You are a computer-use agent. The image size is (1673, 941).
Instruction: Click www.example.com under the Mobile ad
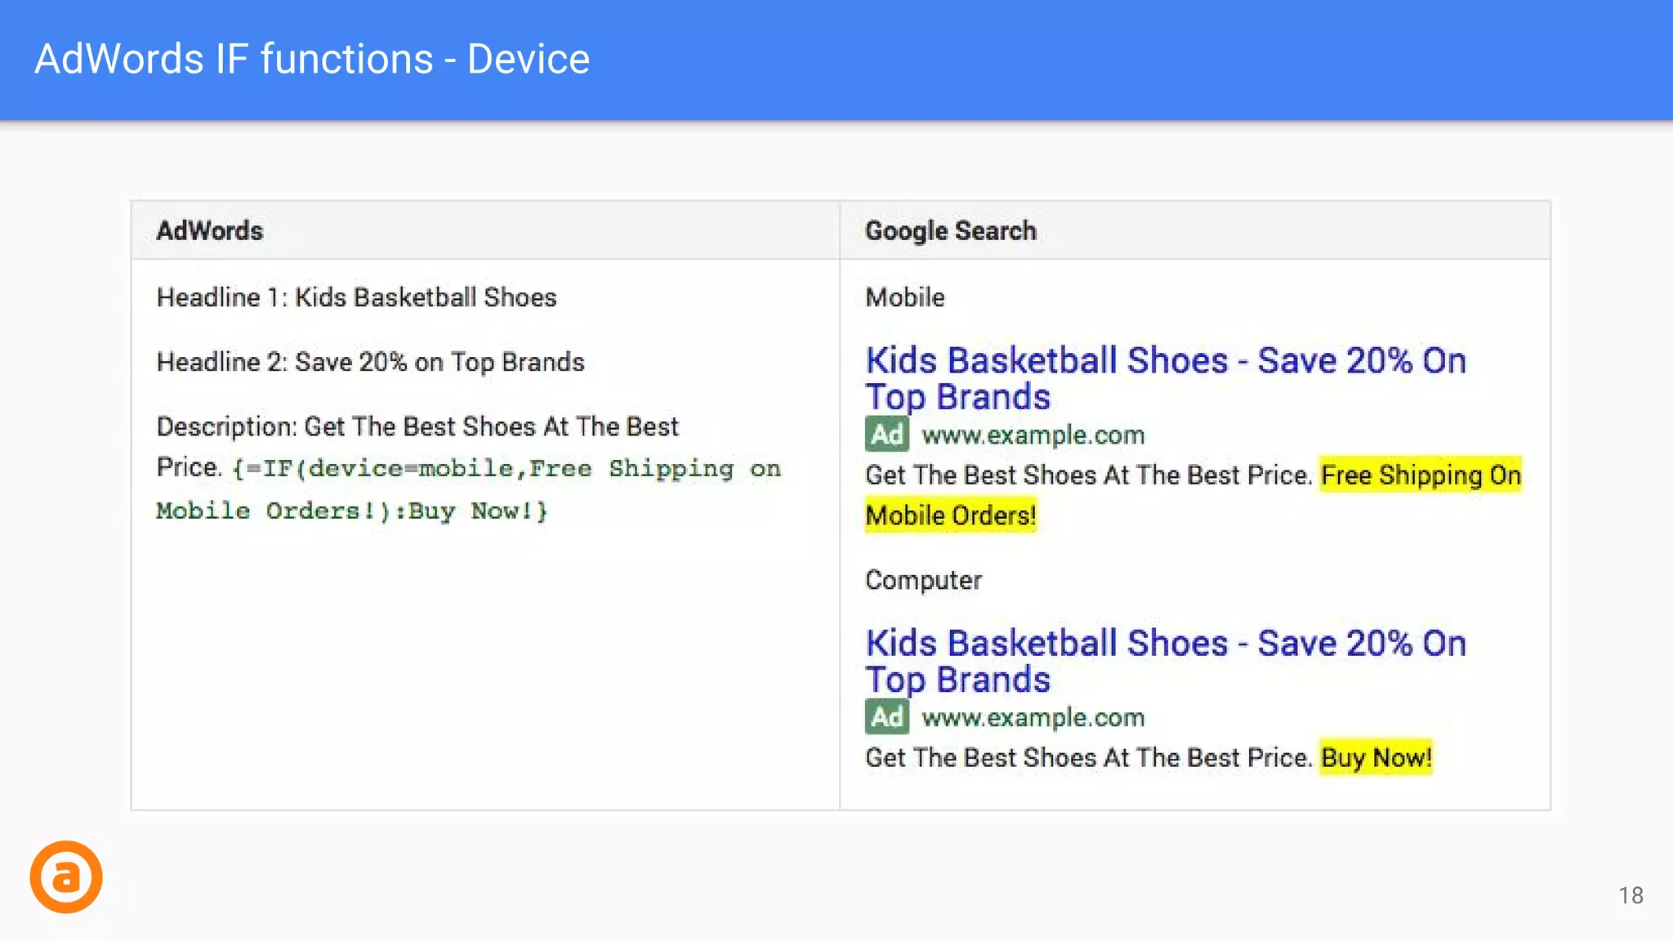pos(1033,435)
